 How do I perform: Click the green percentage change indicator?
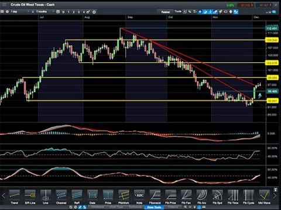tap(230, 5)
